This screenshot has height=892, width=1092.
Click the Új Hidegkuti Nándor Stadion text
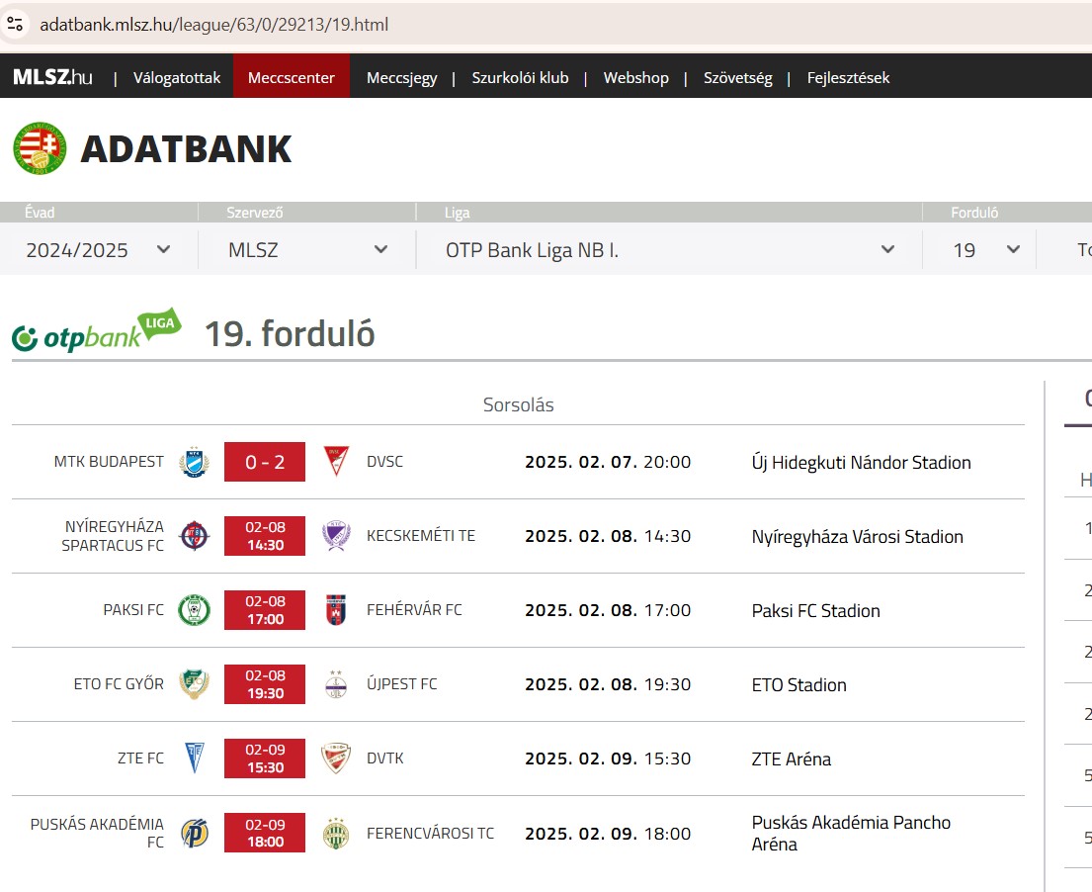pos(861,462)
